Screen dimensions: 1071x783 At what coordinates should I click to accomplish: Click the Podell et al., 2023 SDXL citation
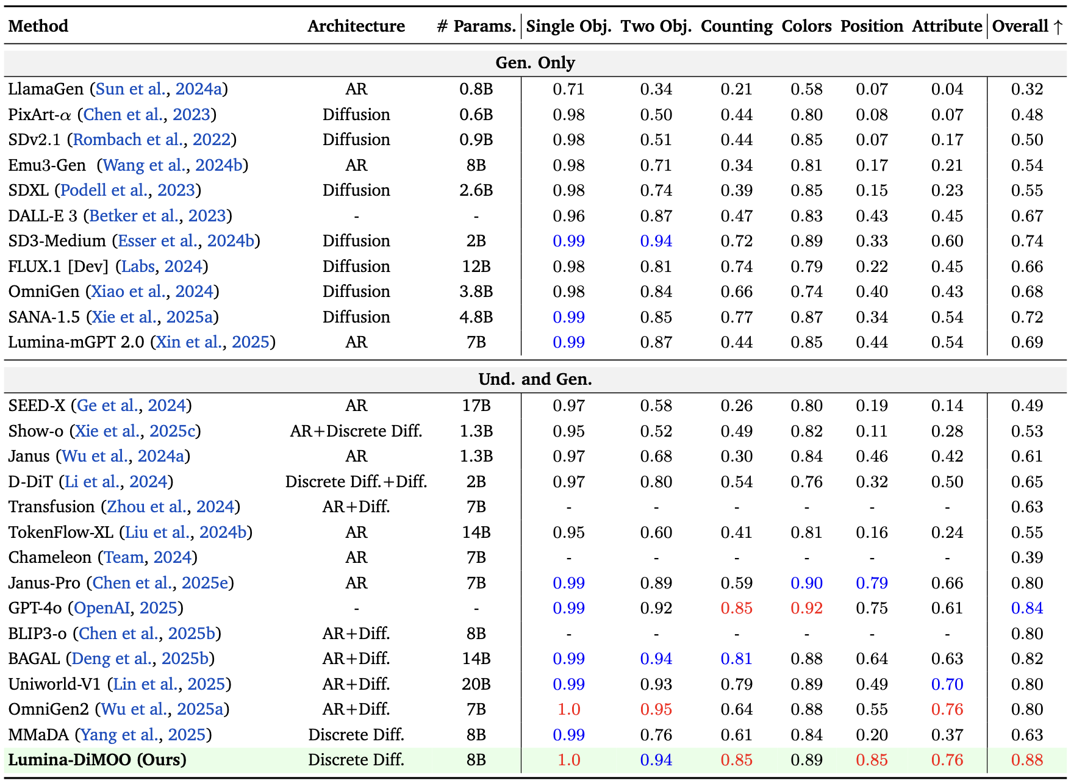point(127,190)
